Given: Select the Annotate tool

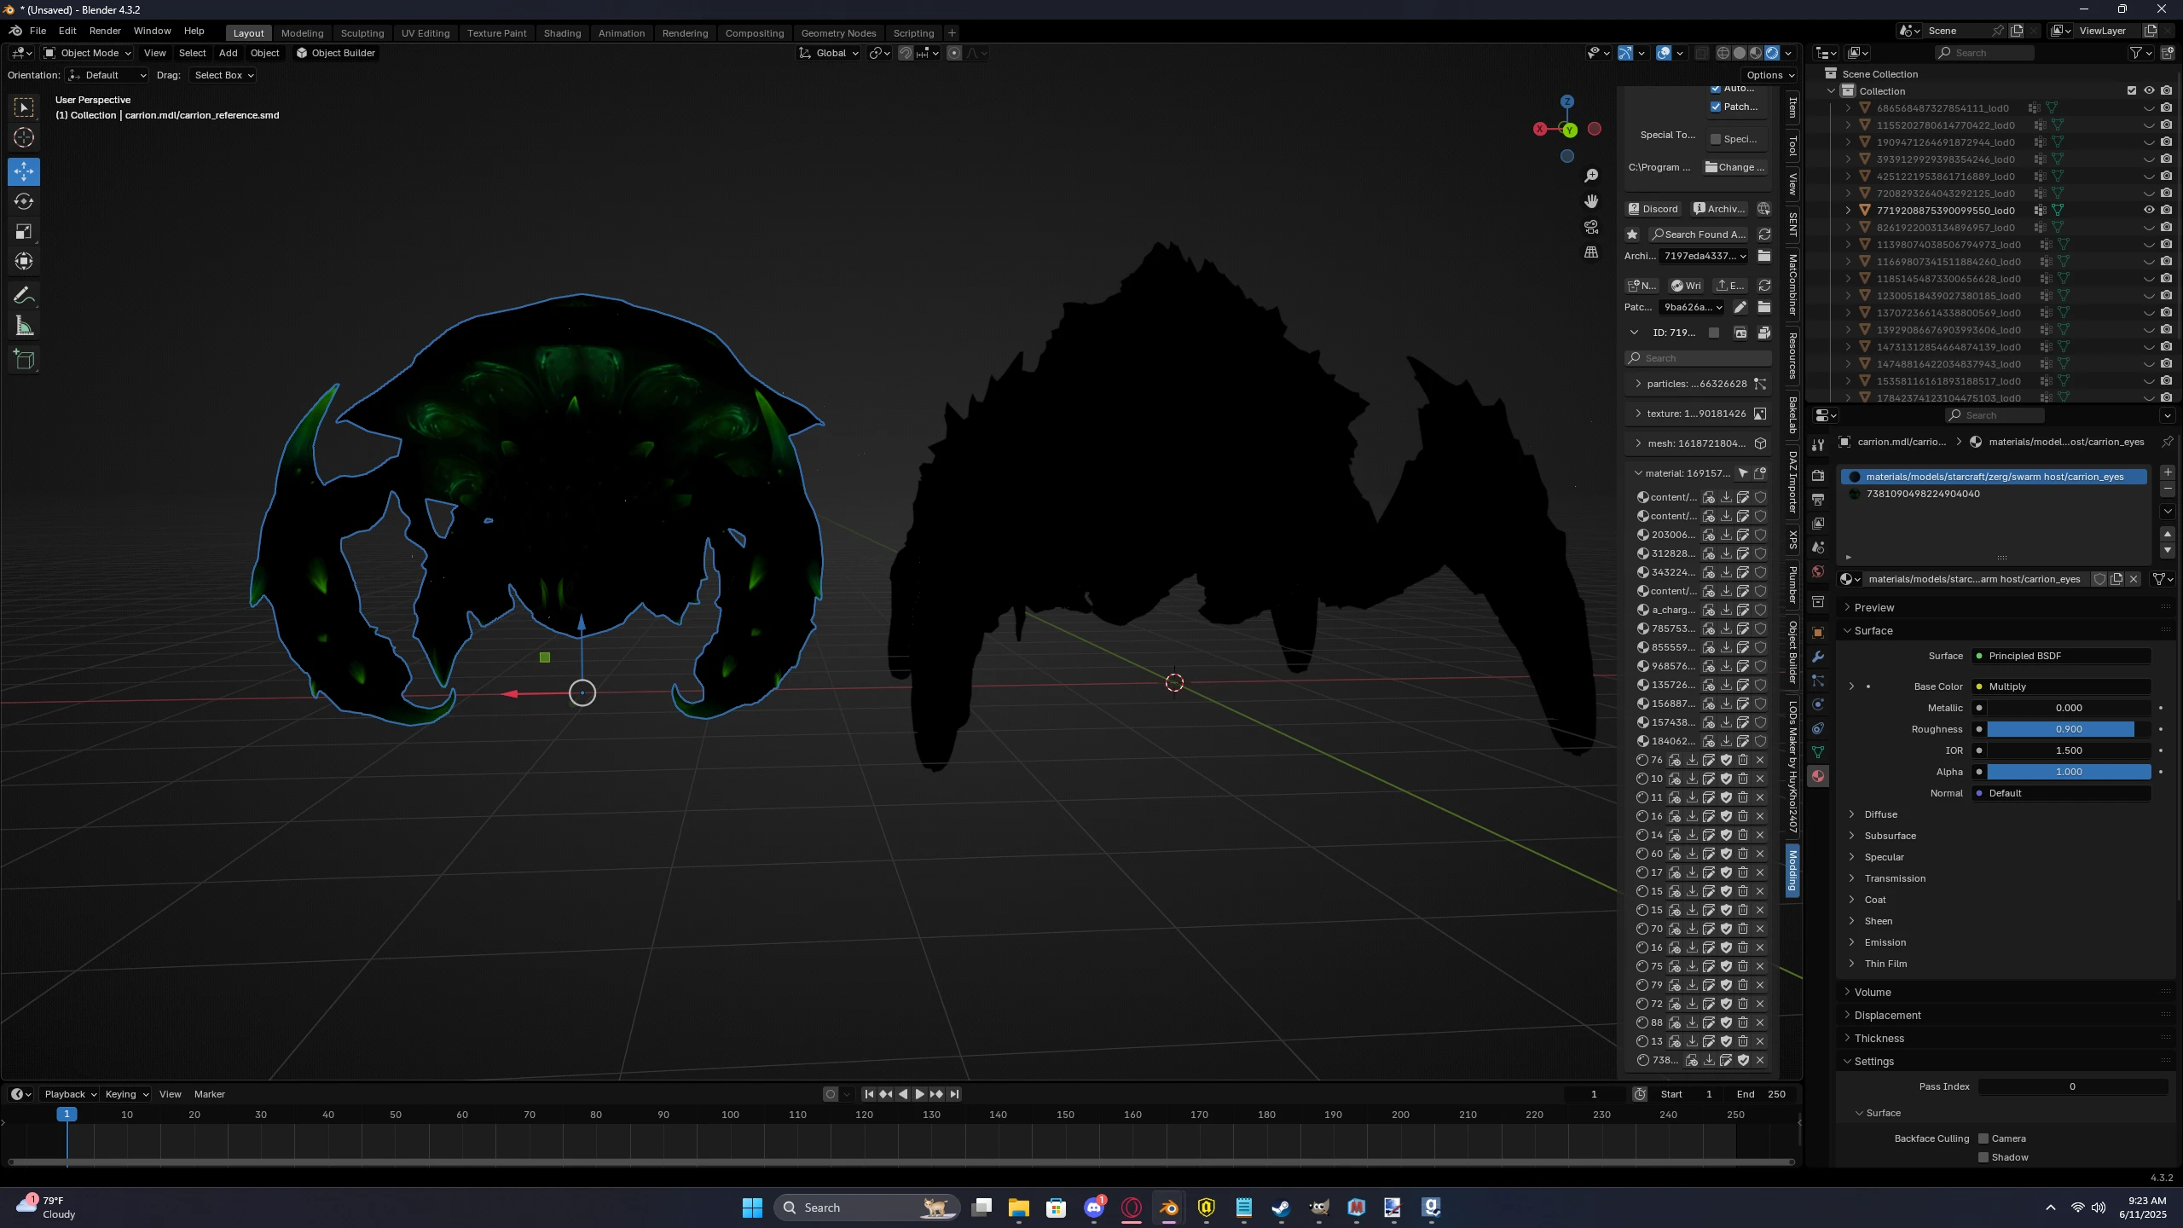Looking at the screenshot, I should click(x=24, y=296).
